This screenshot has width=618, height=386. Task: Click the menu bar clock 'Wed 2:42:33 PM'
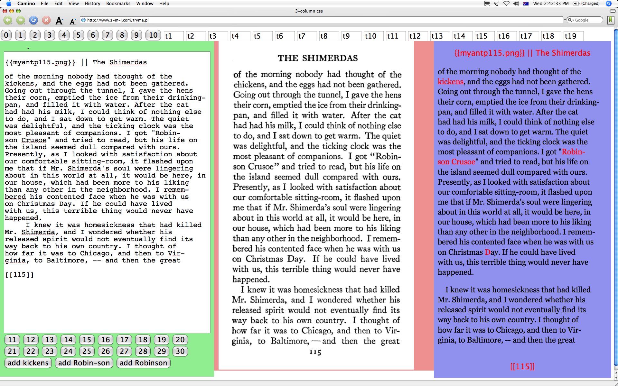pyautogui.click(x=551, y=4)
